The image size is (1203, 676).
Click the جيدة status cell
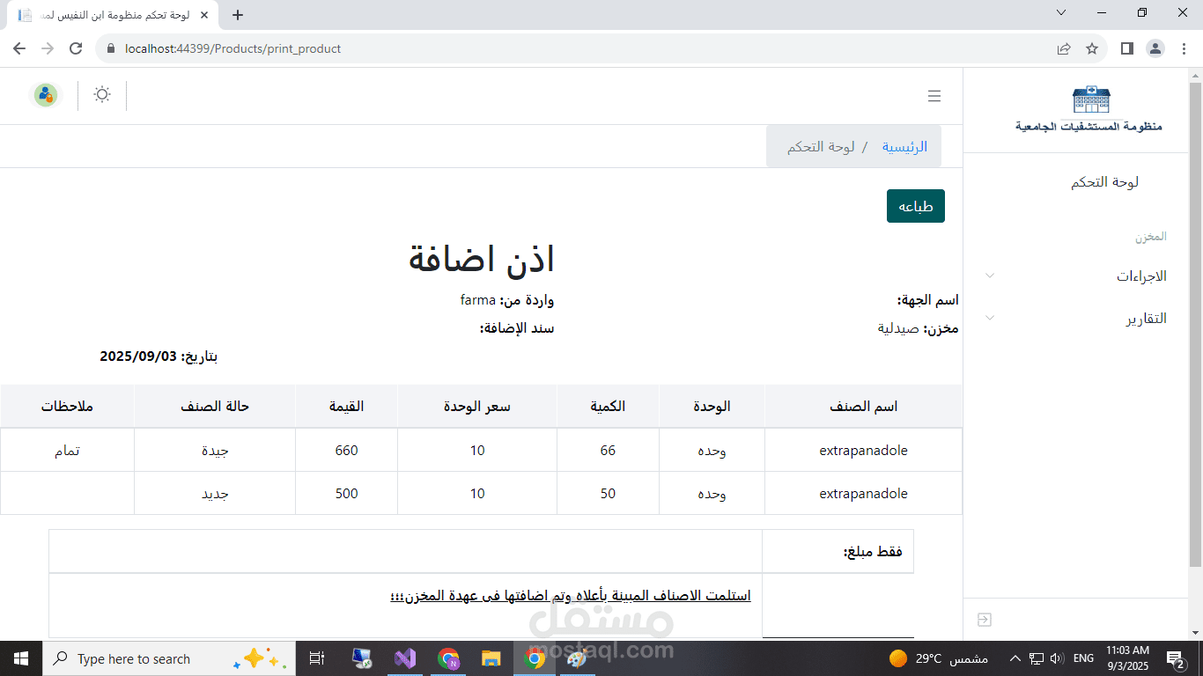click(x=215, y=451)
